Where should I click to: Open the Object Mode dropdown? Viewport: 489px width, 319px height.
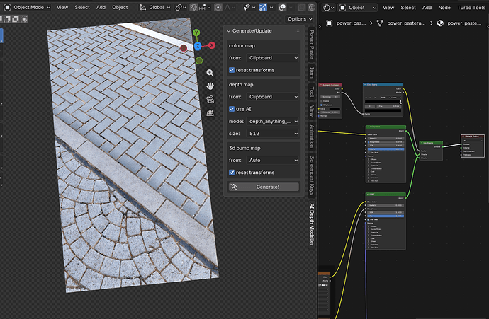[x=27, y=7]
